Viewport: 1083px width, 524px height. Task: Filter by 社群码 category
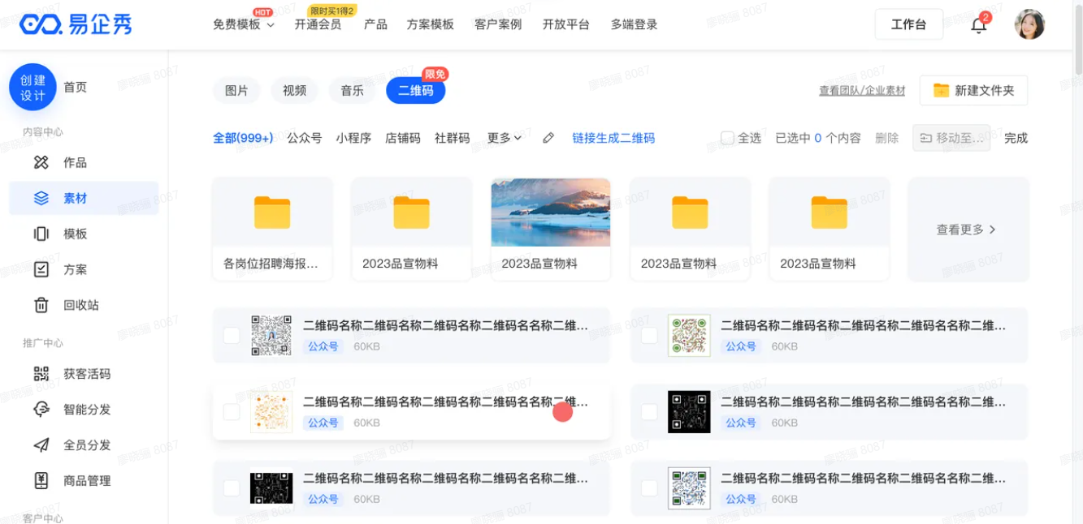tap(453, 138)
